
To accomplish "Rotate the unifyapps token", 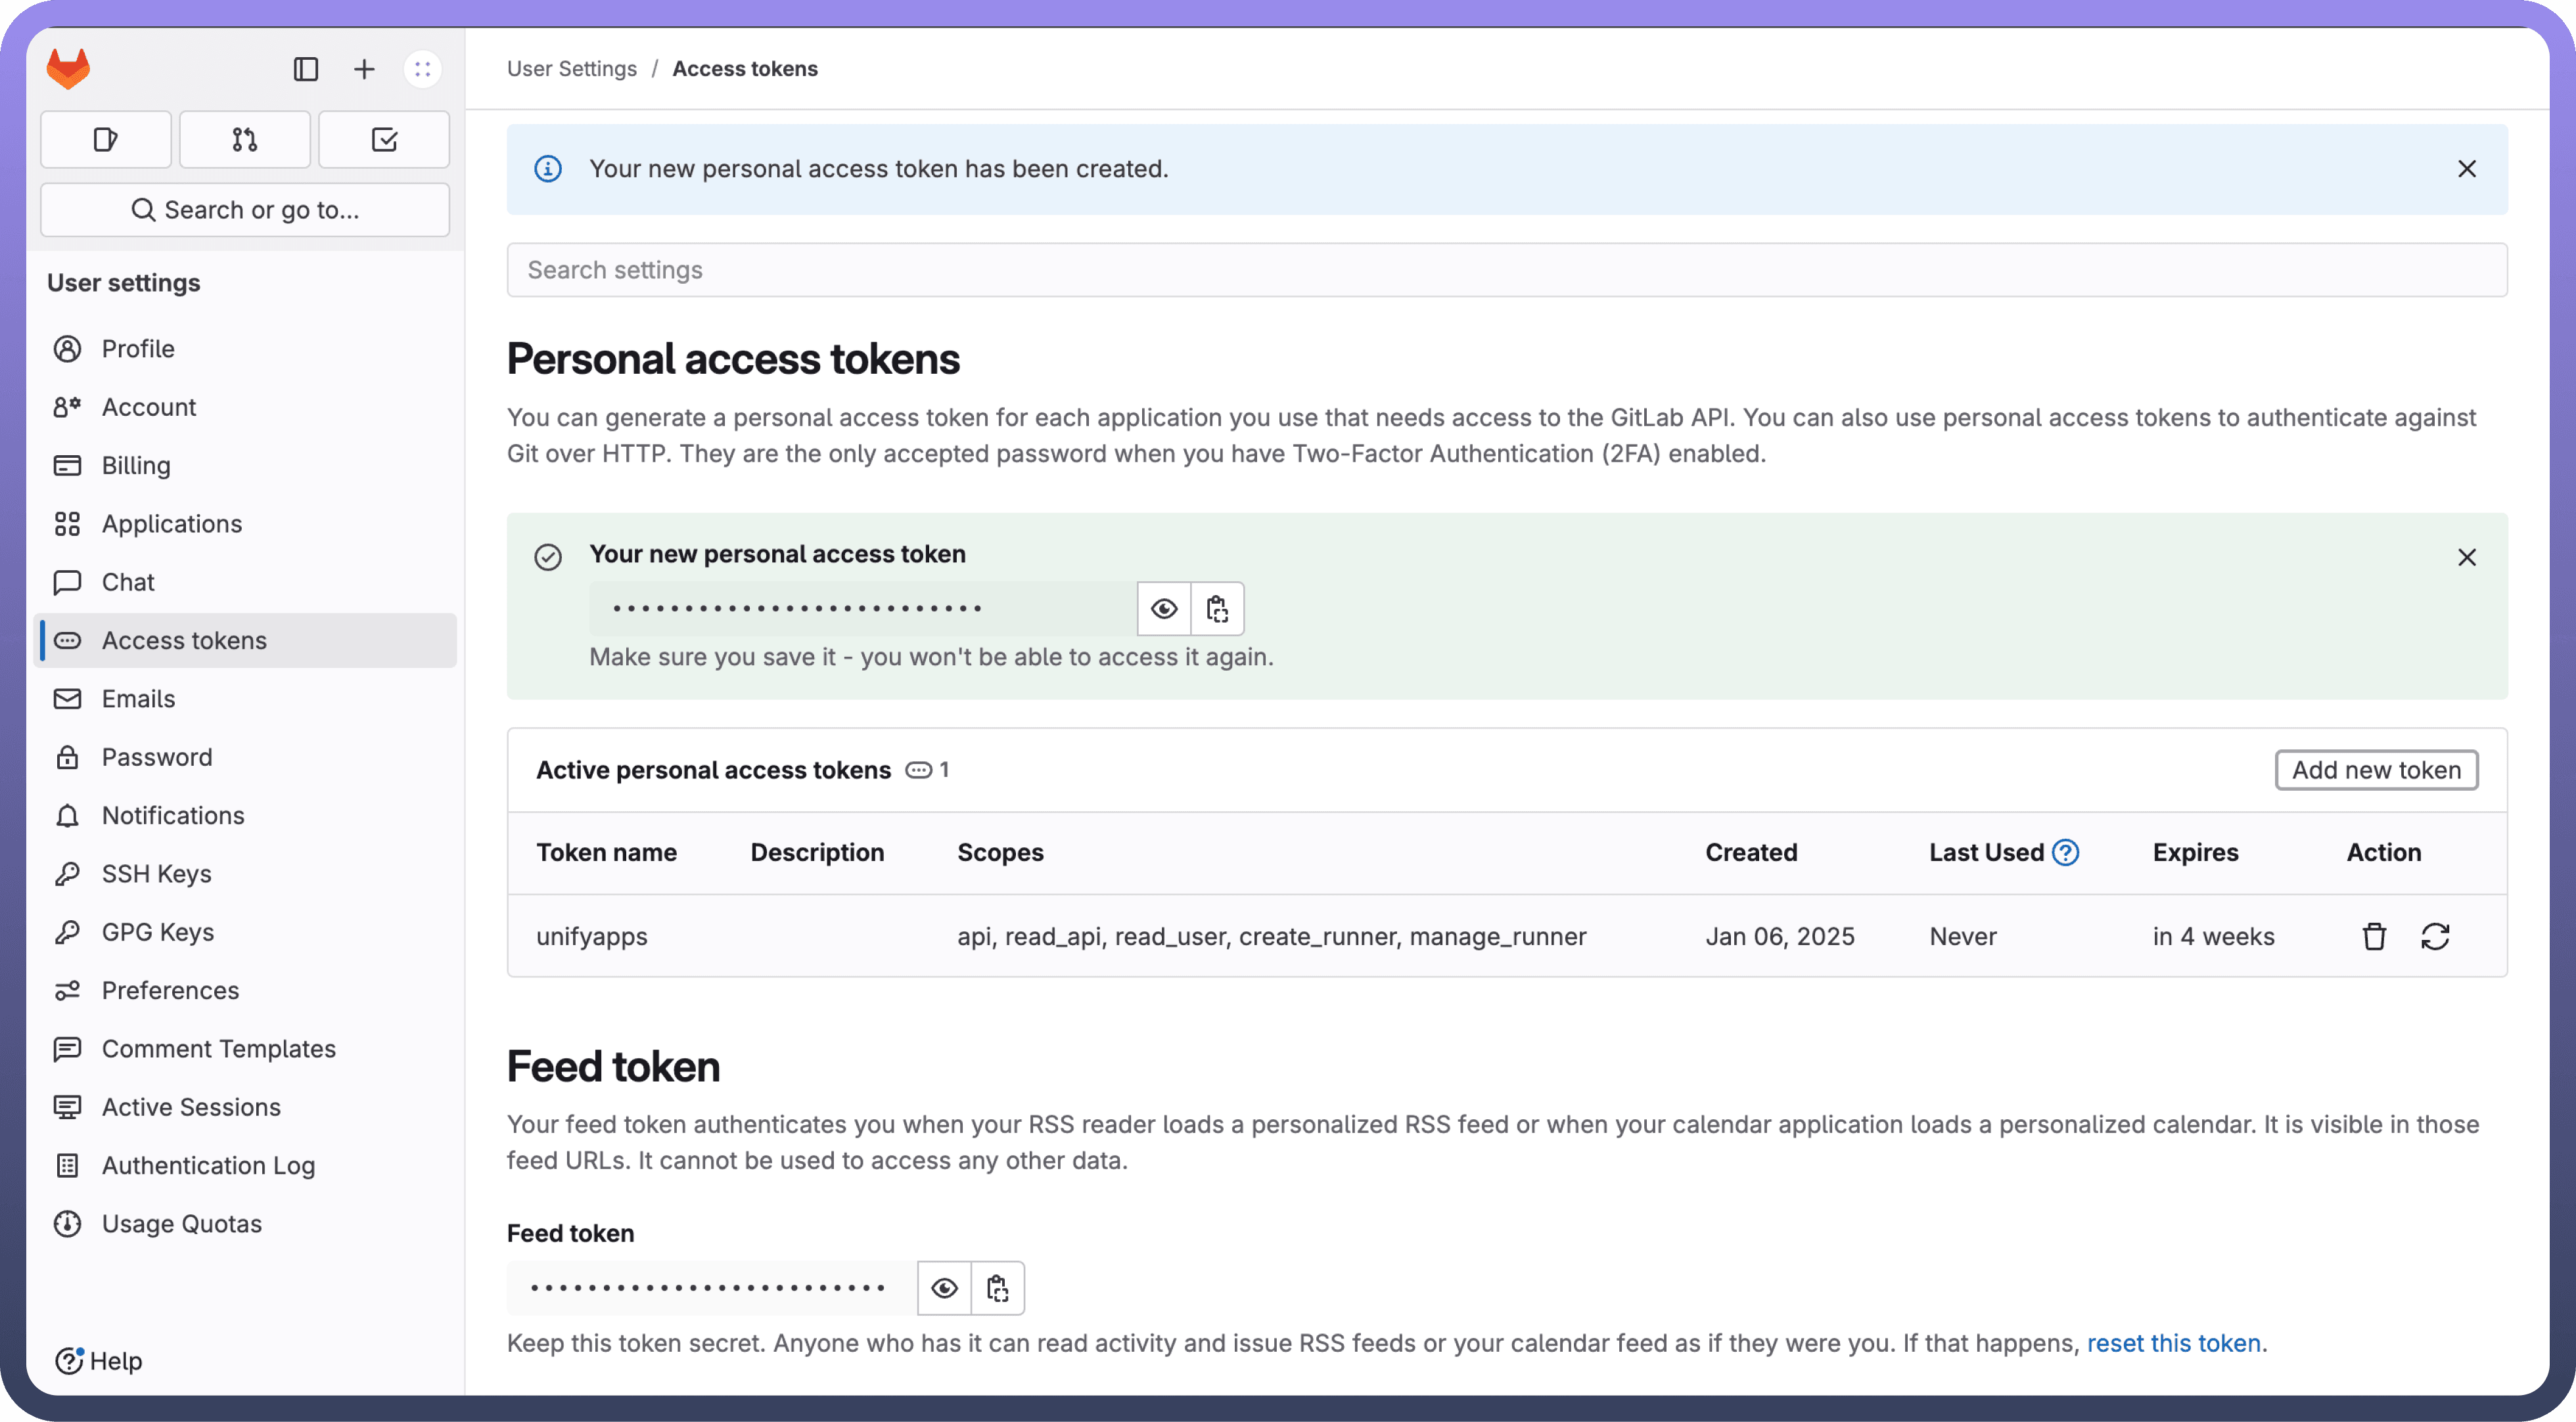I will (x=2435, y=937).
